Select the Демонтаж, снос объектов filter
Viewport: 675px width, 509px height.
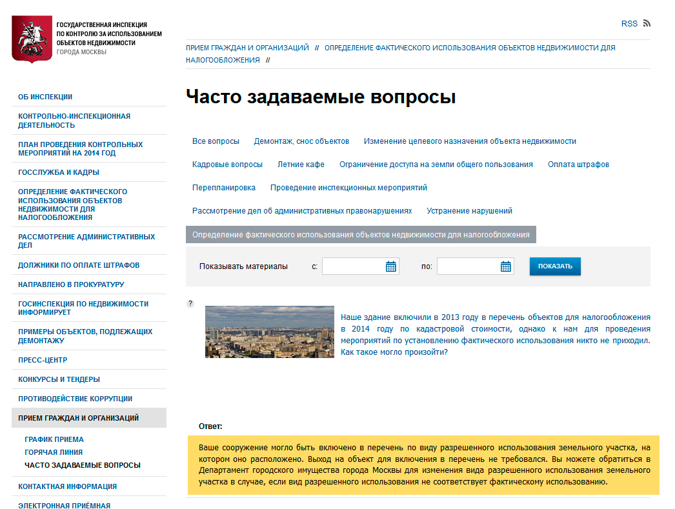pyautogui.click(x=301, y=141)
